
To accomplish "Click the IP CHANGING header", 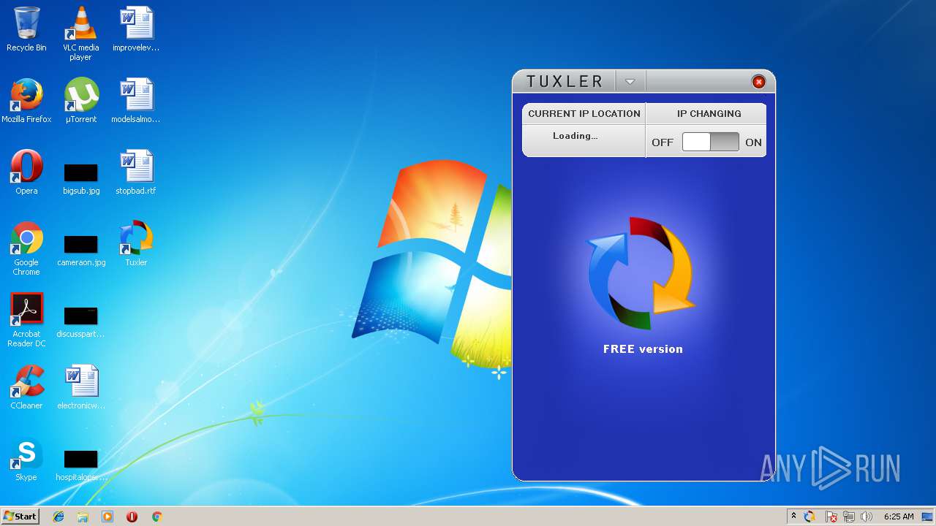I will pos(709,113).
